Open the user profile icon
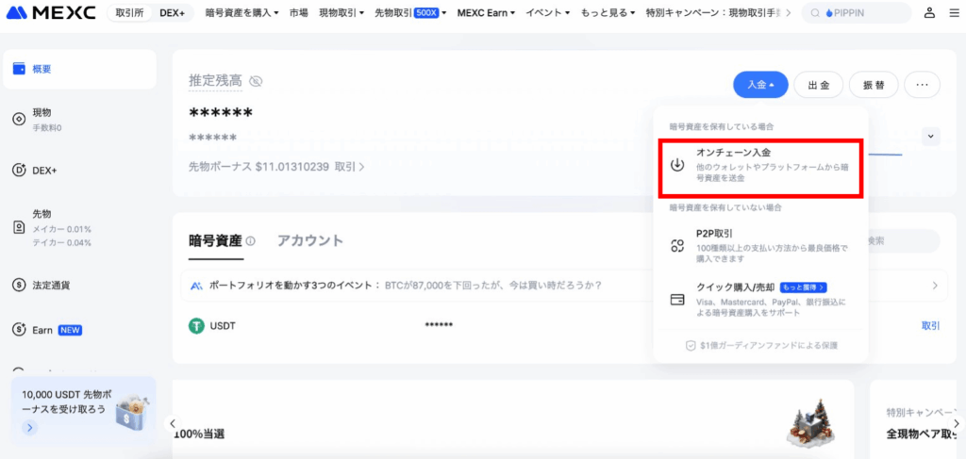966x459 pixels. [x=929, y=13]
